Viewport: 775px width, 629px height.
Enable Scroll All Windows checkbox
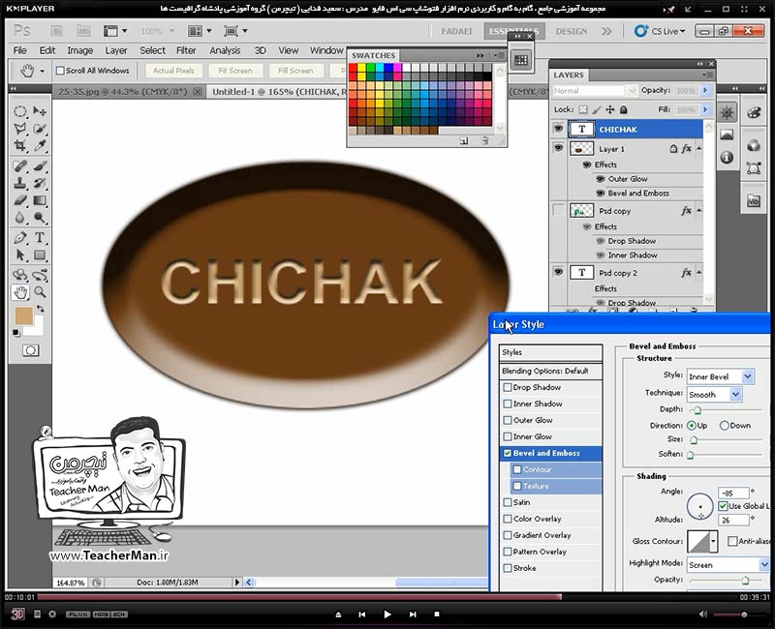pos(60,71)
